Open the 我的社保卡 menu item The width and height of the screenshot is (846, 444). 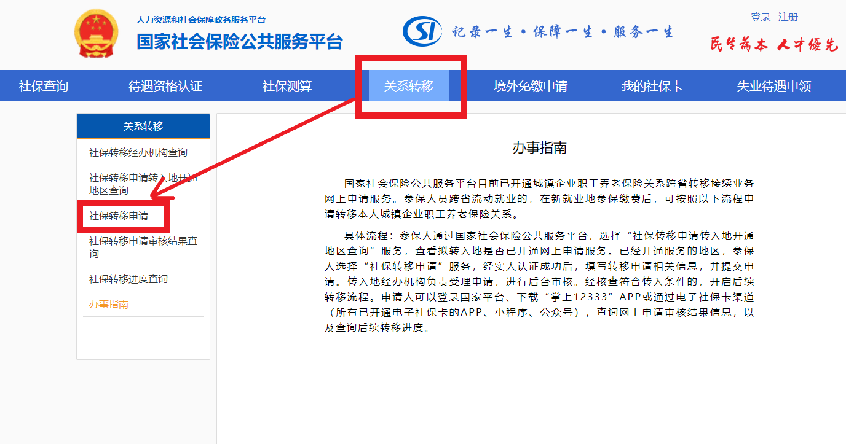click(652, 86)
